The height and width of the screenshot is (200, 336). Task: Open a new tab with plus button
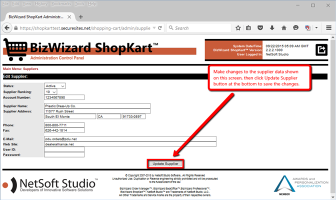[81, 17]
